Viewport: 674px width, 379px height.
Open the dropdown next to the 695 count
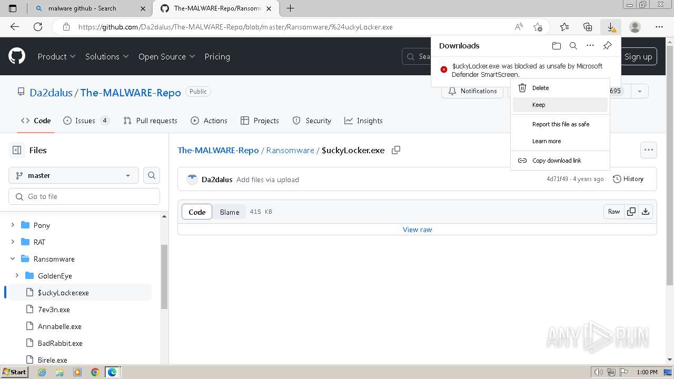tap(640, 91)
